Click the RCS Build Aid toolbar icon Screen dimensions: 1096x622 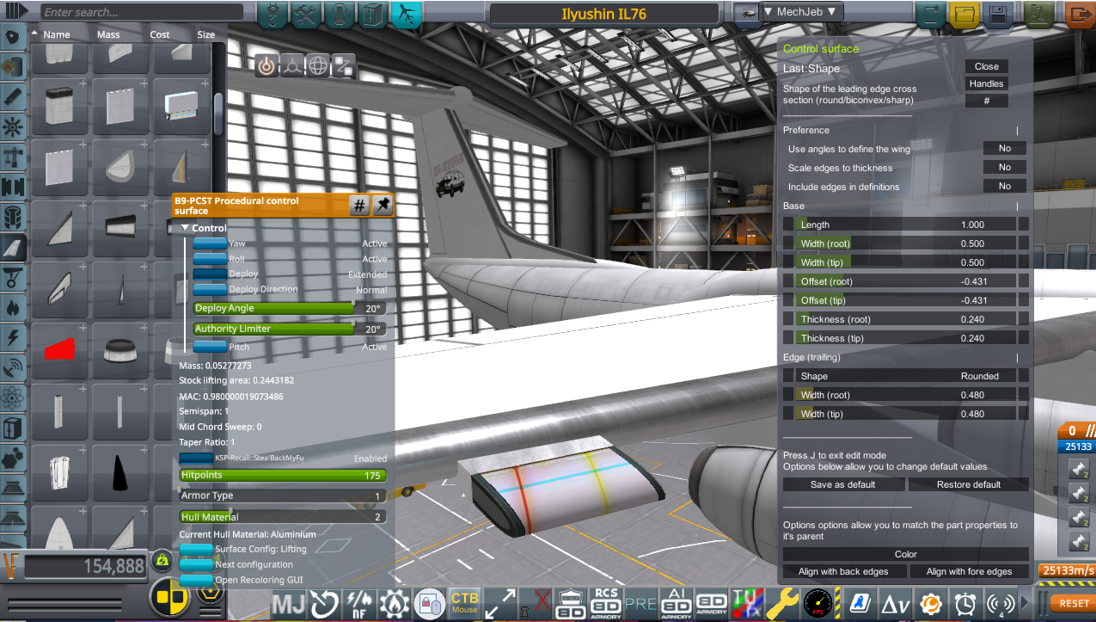tap(607, 603)
